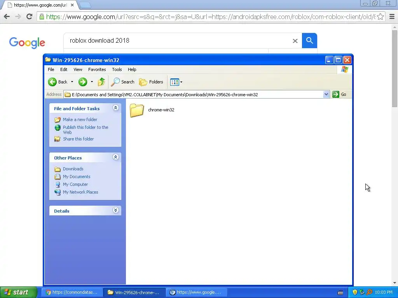The height and width of the screenshot is (298, 398).
Task: Bookmark page with the star icon
Action: point(380,17)
